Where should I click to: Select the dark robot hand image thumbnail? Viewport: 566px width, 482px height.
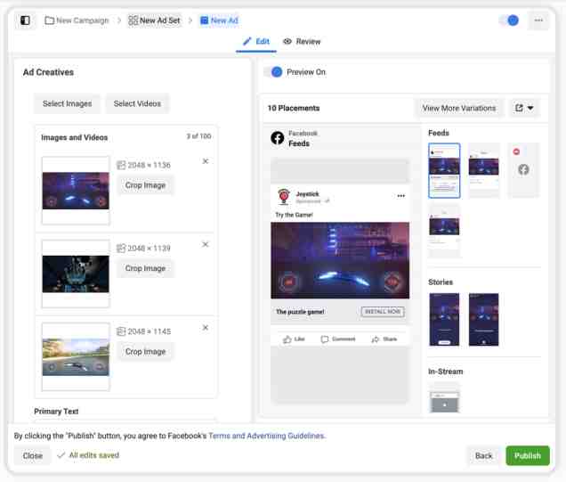point(76,274)
